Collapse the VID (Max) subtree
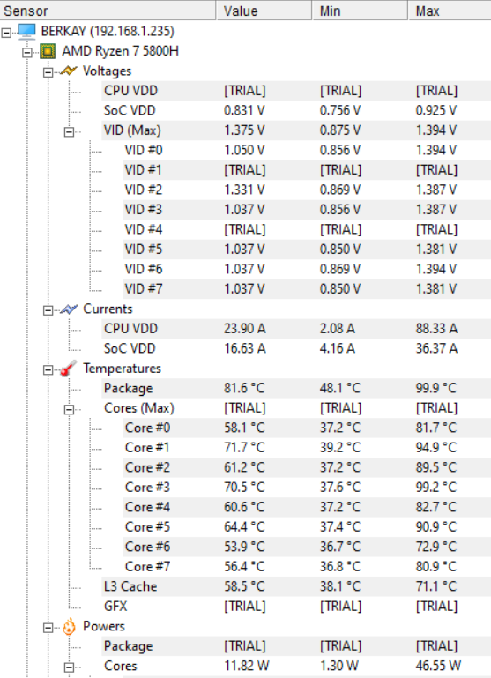 (69, 131)
